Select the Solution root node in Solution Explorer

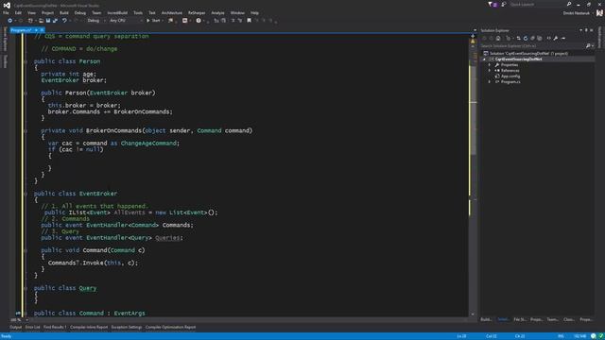click(x=527, y=54)
